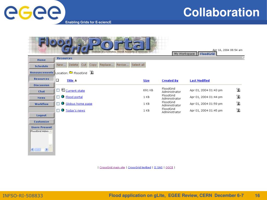
Task: Click the Users Present horizontal scrollbar thumb
Action: click(x=38, y=149)
